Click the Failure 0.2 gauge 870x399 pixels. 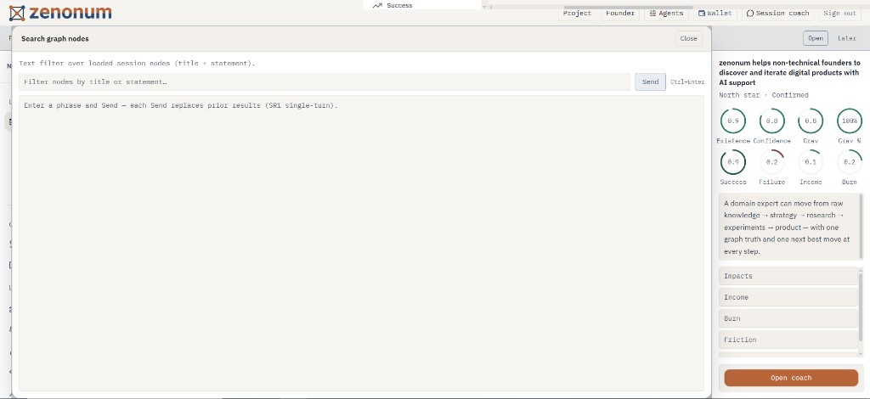tap(771, 162)
